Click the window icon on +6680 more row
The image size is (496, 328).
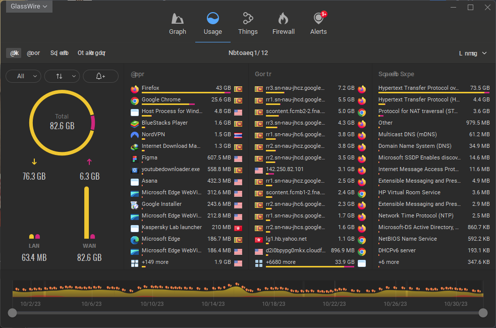362,263
